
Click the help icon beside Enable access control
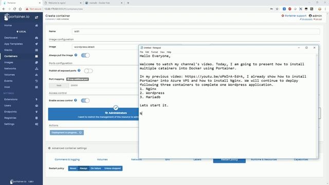click(76, 100)
